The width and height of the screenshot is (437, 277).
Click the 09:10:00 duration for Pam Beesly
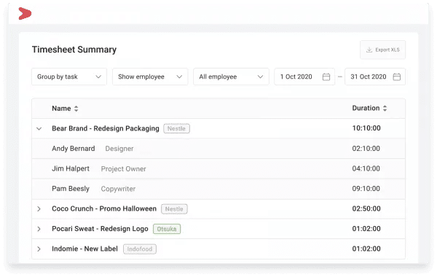(x=366, y=189)
